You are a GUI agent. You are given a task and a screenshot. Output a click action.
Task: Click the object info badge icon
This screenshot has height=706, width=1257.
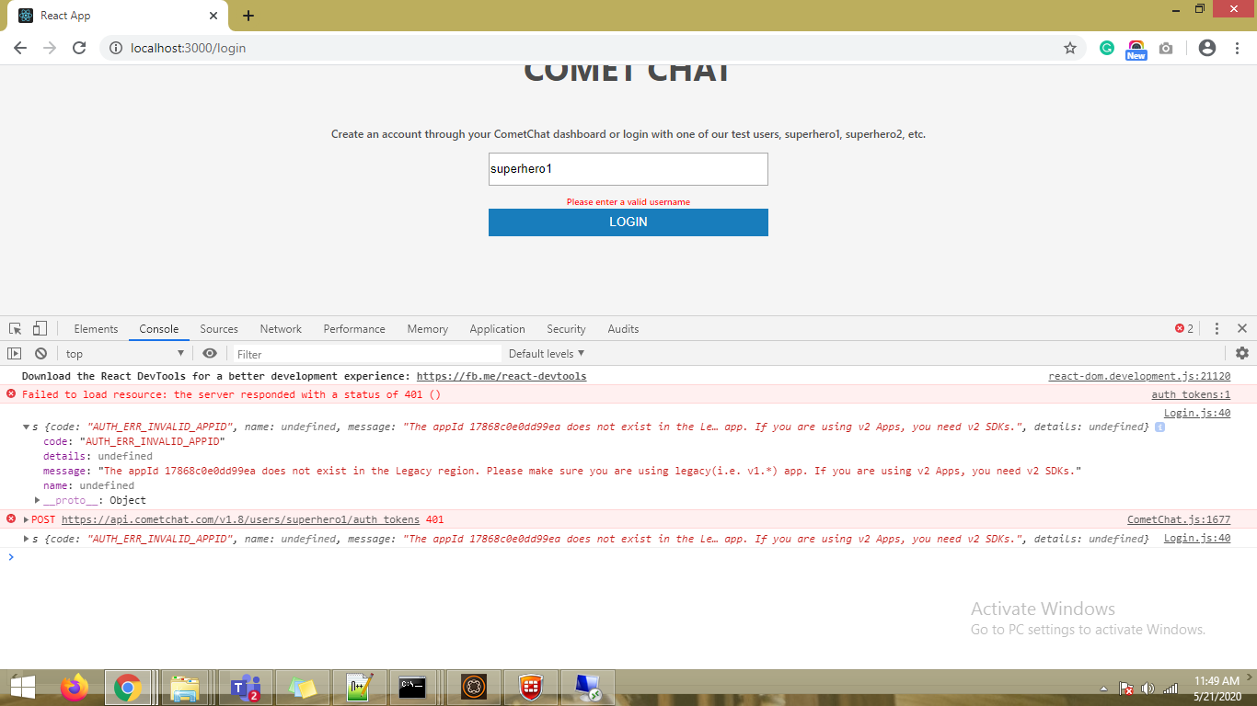pyautogui.click(x=1159, y=427)
